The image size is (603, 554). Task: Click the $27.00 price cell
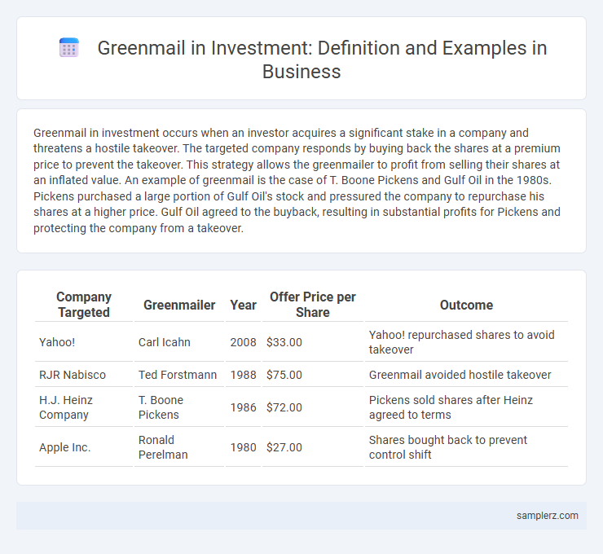pos(313,447)
